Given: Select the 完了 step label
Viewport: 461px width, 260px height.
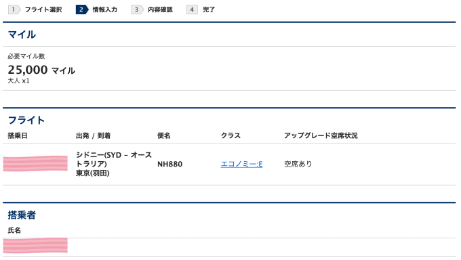Looking at the screenshot, I should coord(209,9).
